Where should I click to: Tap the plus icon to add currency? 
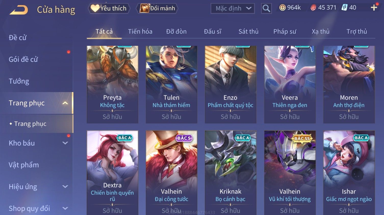click(x=374, y=8)
